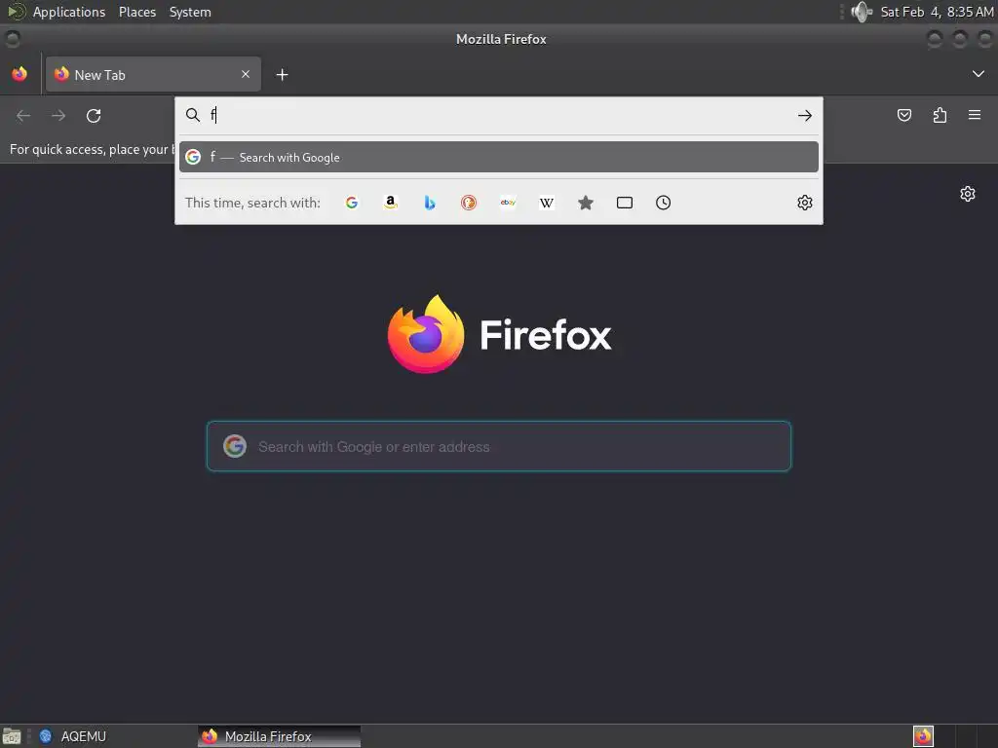Viewport: 998px width, 748px height.
Task: Go back with the left arrow
Action: coord(23,116)
